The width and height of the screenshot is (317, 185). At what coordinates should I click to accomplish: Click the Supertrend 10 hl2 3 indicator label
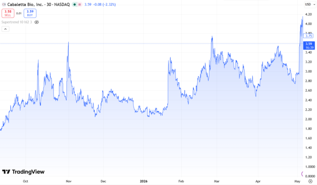[x=17, y=22]
